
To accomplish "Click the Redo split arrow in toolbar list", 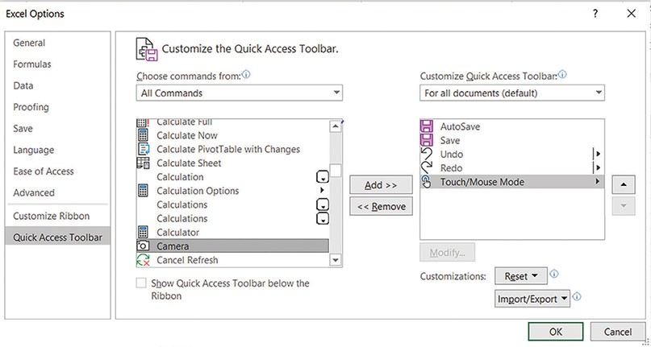I will click(x=598, y=167).
